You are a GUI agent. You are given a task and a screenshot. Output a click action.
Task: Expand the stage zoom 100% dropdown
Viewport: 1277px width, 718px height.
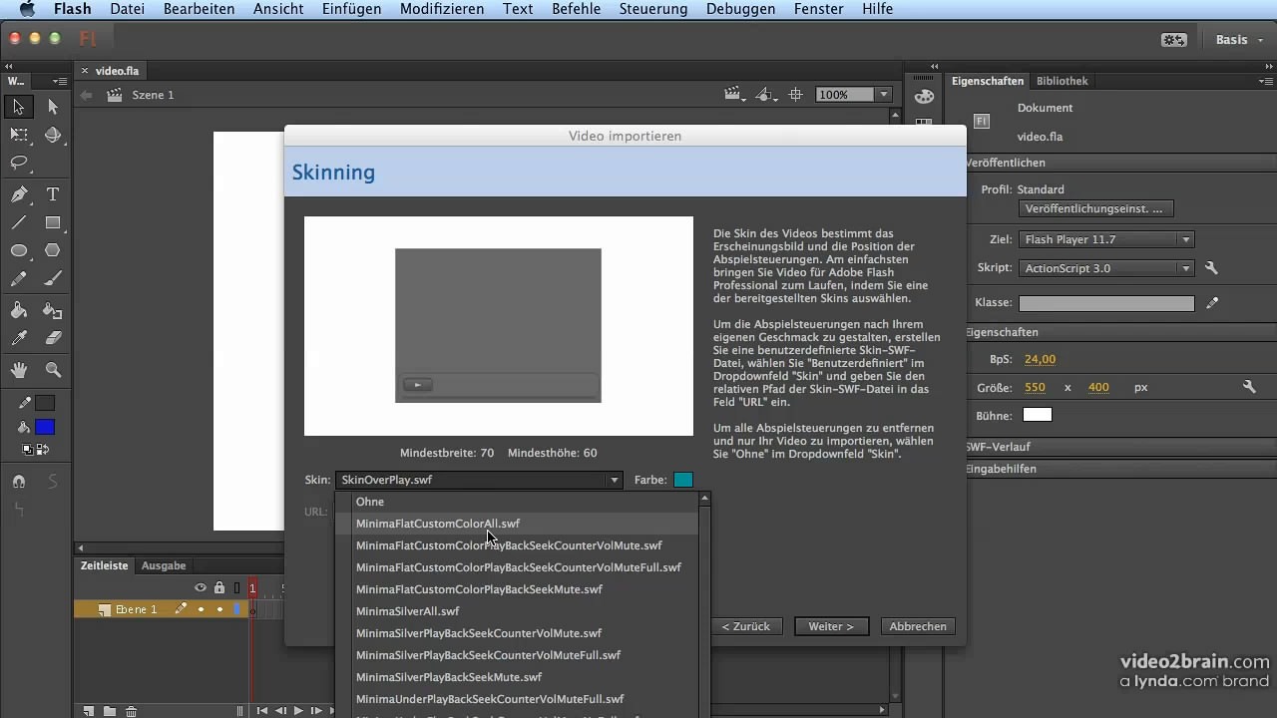(883, 95)
